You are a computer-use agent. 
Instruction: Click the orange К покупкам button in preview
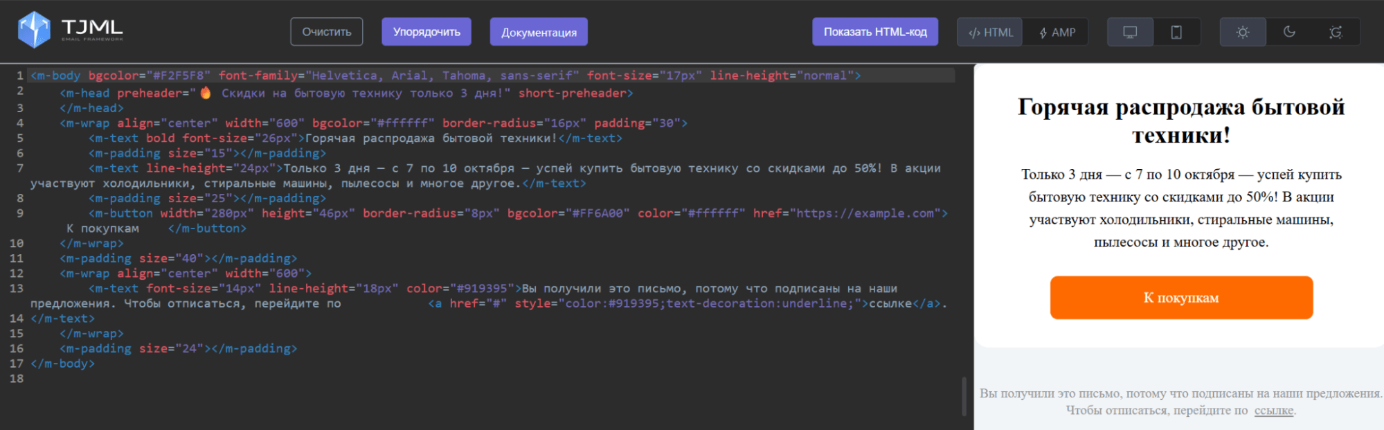pos(1181,298)
